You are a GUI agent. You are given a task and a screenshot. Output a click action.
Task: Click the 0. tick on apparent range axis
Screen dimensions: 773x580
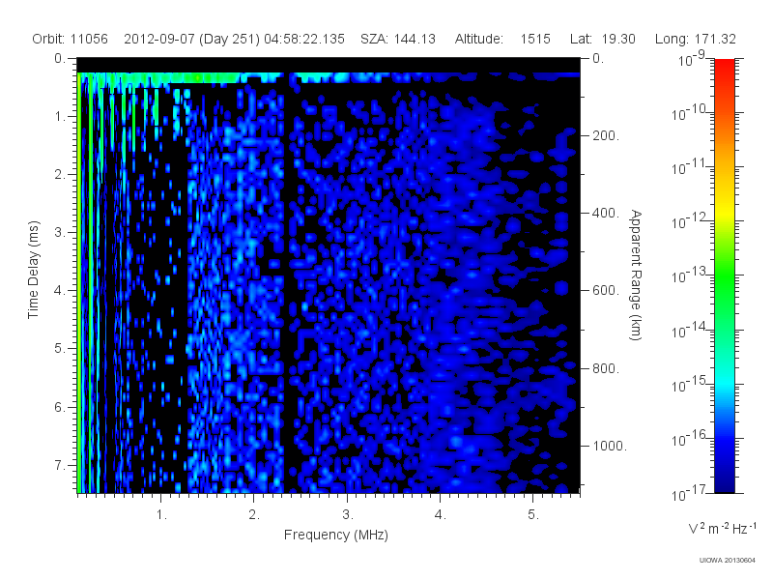[598, 58]
